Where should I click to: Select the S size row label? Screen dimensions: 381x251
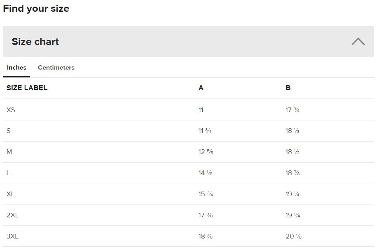pyautogui.click(x=9, y=131)
